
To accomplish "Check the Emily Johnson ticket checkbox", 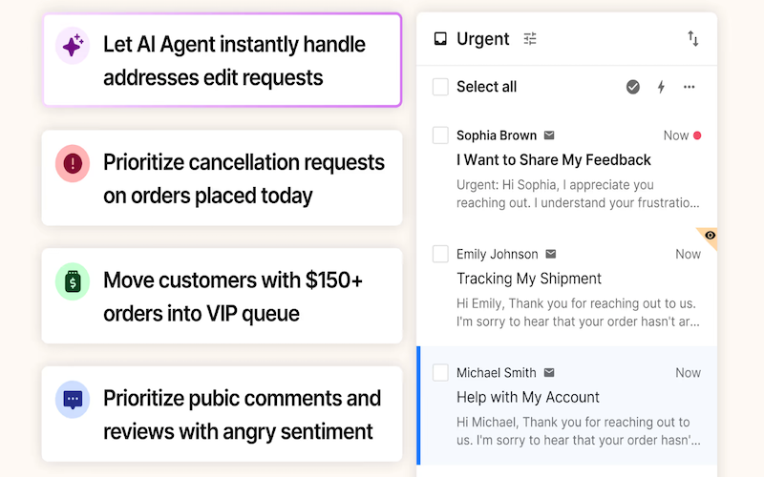I will coord(440,254).
